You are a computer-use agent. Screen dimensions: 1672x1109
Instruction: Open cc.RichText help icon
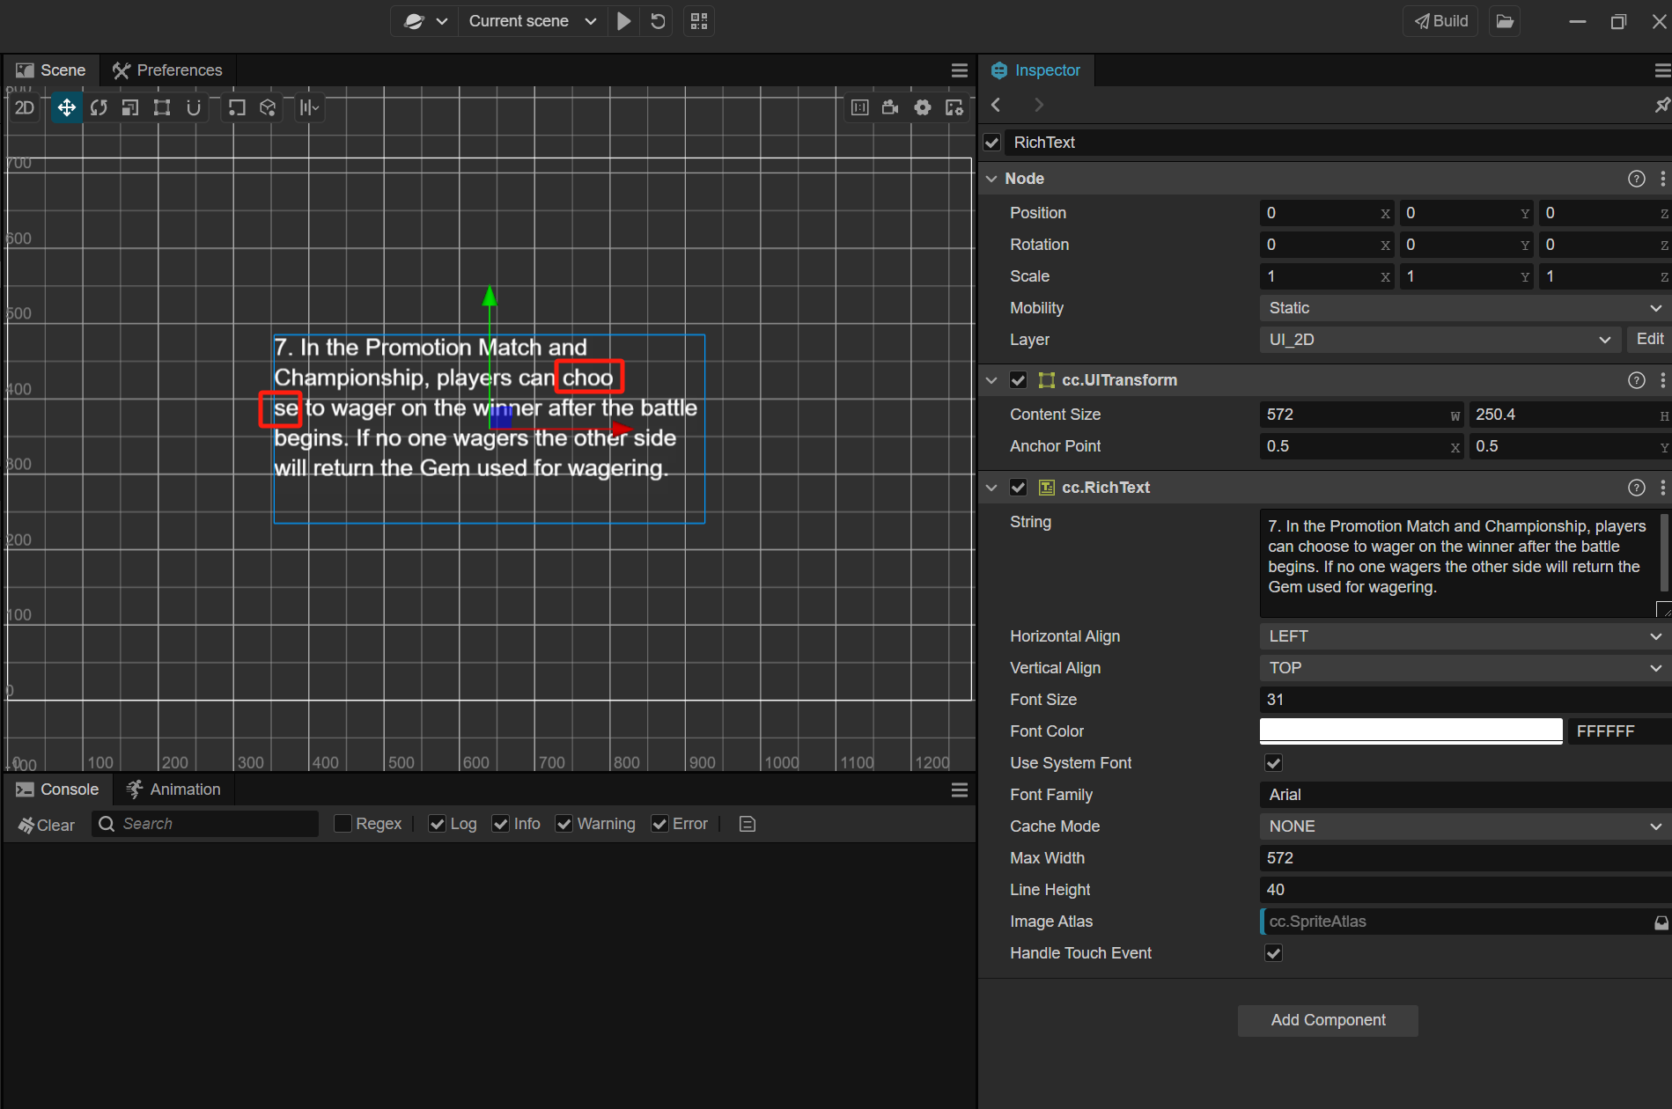[1637, 488]
